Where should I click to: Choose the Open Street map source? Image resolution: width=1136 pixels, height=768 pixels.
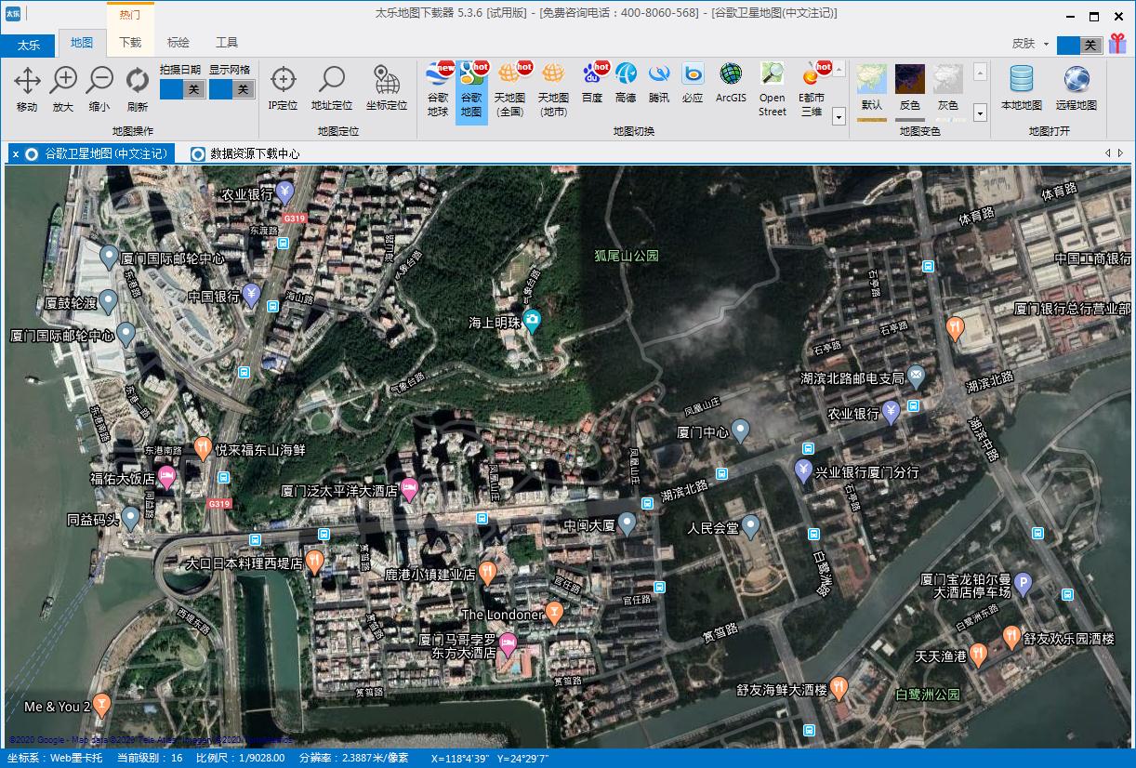(x=772, y=89)
